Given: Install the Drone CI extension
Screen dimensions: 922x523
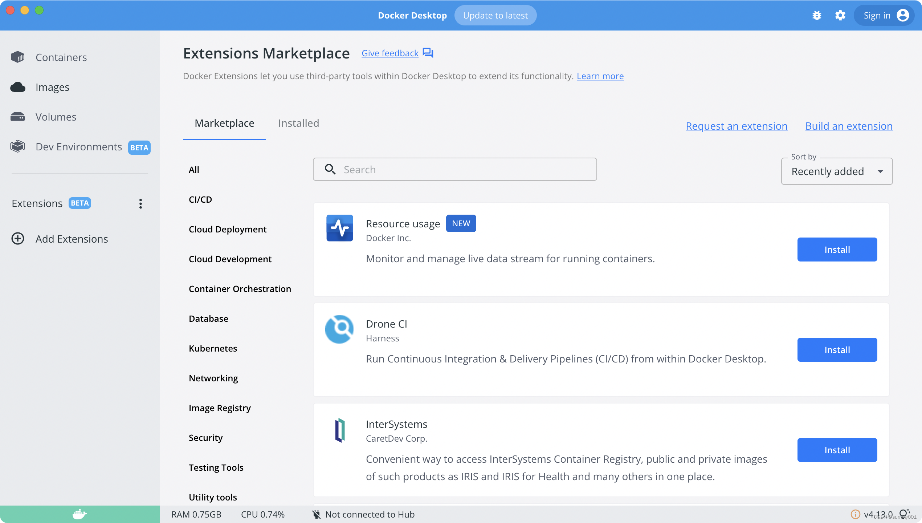Looking at the screenshot, I should [x=837, y=349].
